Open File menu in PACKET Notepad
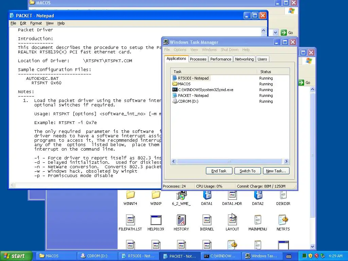 (x=13, y=23)
